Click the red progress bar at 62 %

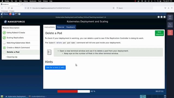(67, 91)
